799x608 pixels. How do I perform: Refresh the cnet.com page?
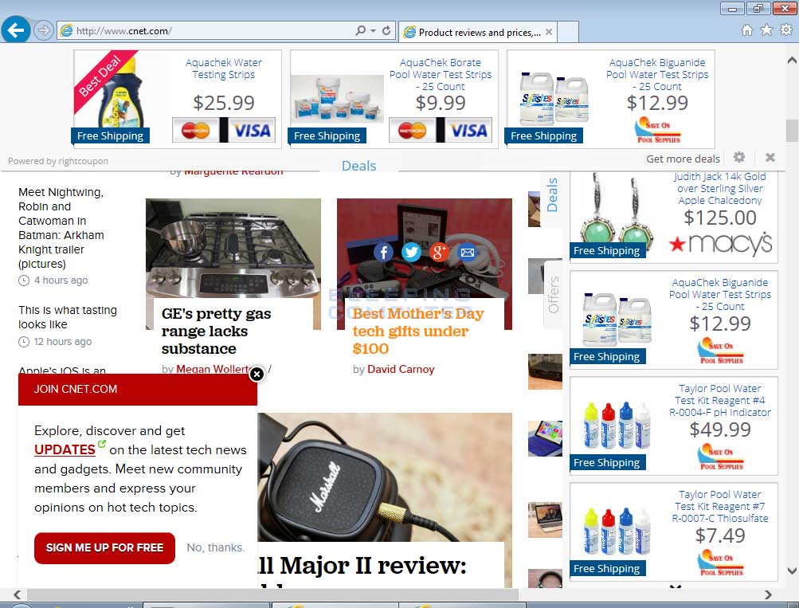[386, 30]
